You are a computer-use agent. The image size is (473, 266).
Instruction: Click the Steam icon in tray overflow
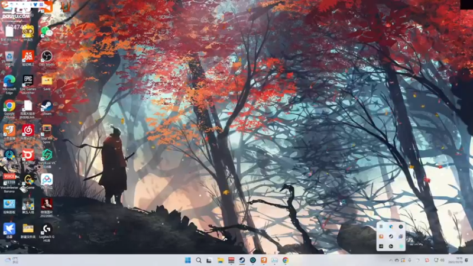391,236
